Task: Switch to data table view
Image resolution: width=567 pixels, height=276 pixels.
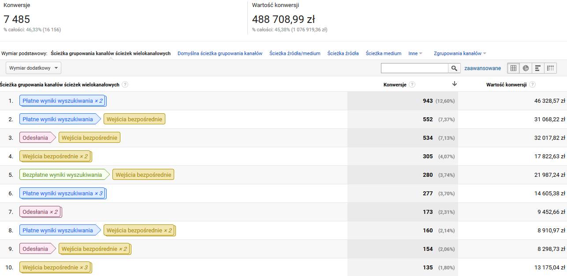Action: click(513, 68)
